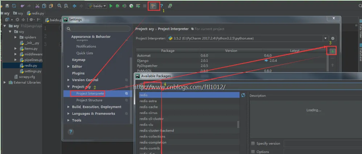Select Project Structure in settings tree
Image resolution: width=362 pixels, height=154 pixels.
tap(89, 100)
